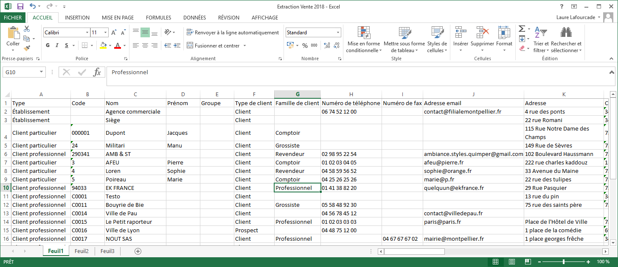Click the Cut scissors icon
Viewport: 618px width, 267px height.
point(27,29)
